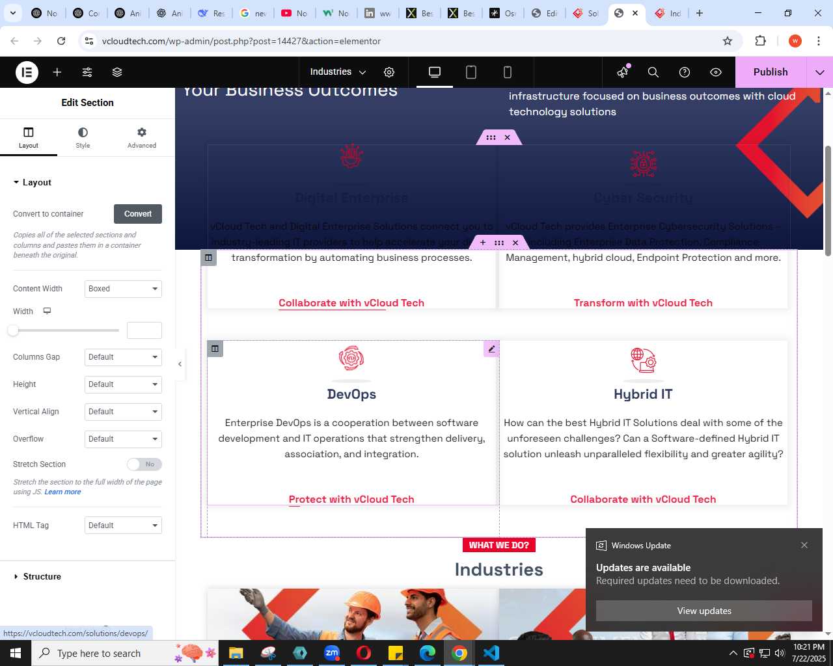Open What's New megaphone icon

click(623, 72)
